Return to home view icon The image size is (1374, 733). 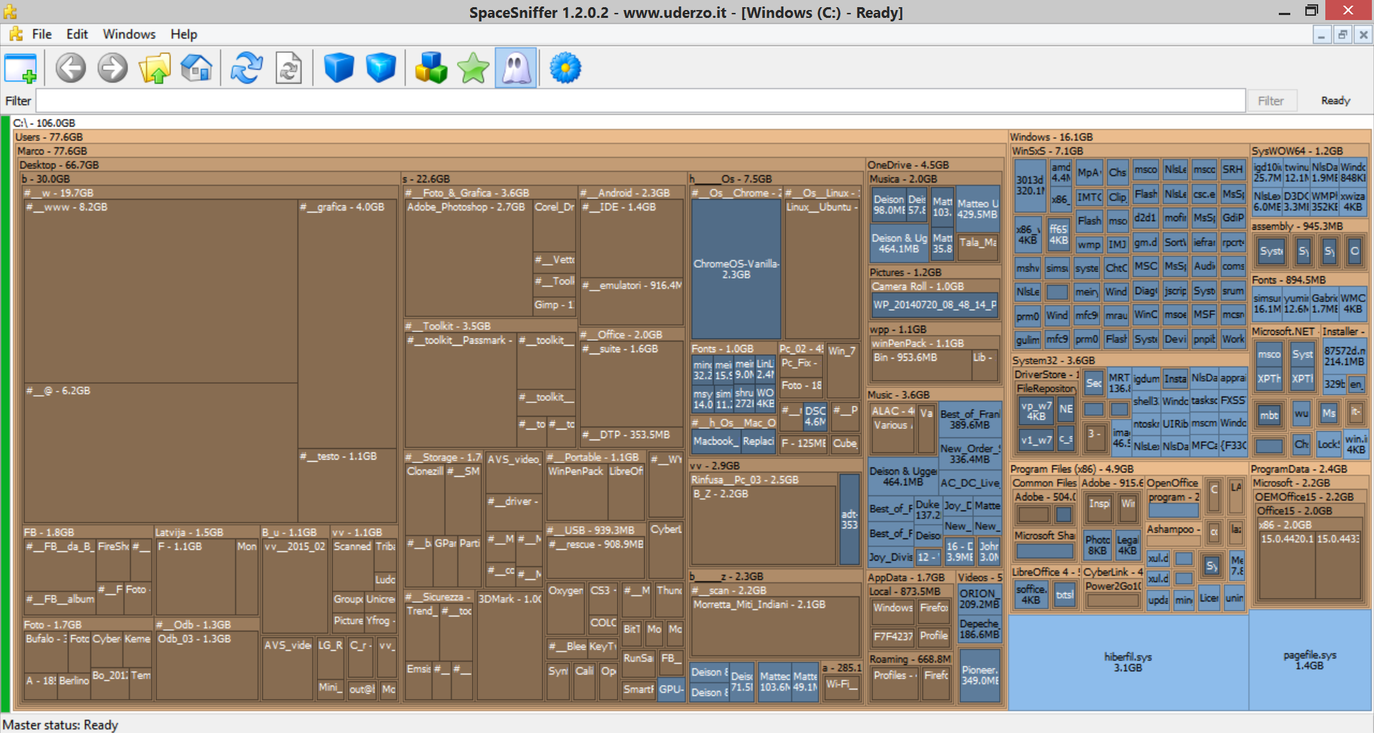point(196,69)
